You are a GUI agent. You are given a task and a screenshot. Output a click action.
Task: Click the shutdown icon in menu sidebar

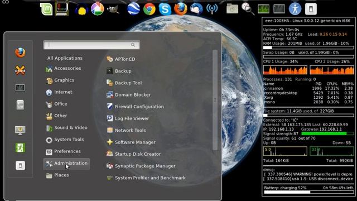(x=20, y=165)
